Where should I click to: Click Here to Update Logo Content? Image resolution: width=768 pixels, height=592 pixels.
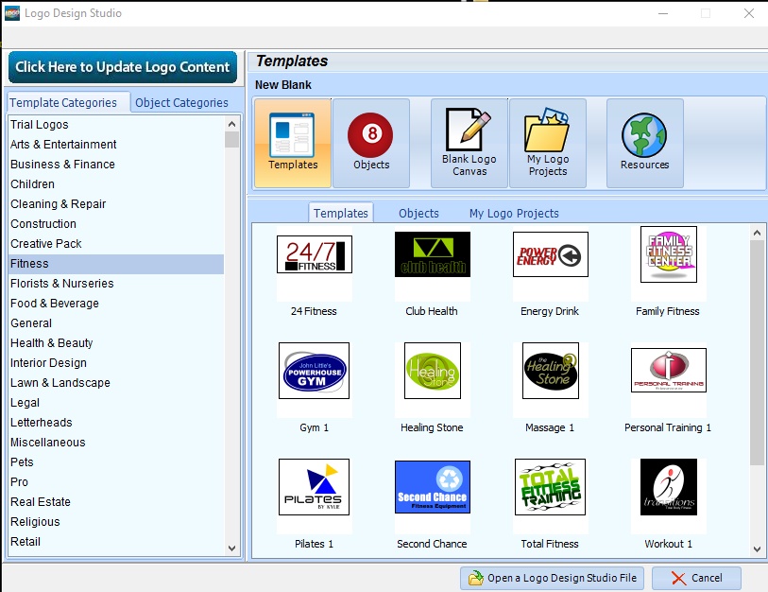click(123, 67)
